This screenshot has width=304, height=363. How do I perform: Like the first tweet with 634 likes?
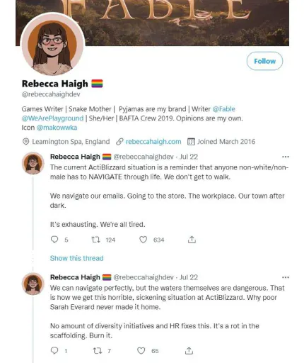coord(143,240)
